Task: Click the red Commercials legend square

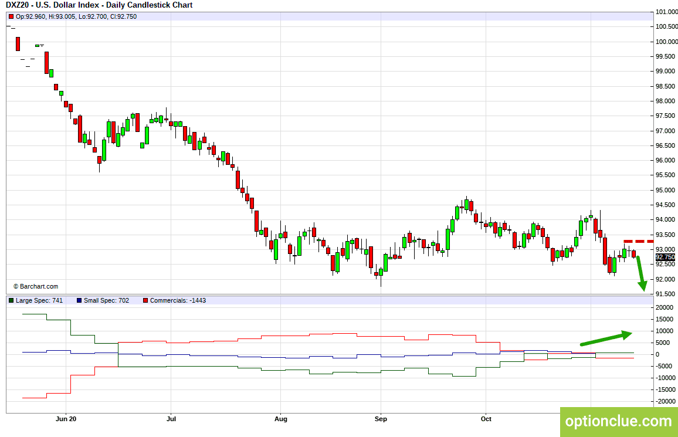Action: point(145,300)
